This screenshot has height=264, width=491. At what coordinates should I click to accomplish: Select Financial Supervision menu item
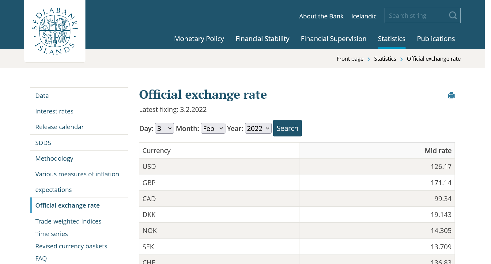tap(333, 39)
